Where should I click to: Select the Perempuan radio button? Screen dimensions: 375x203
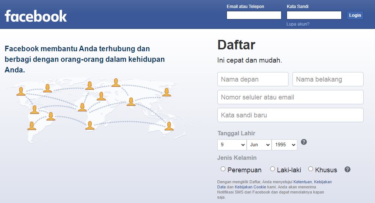(223, 169)
